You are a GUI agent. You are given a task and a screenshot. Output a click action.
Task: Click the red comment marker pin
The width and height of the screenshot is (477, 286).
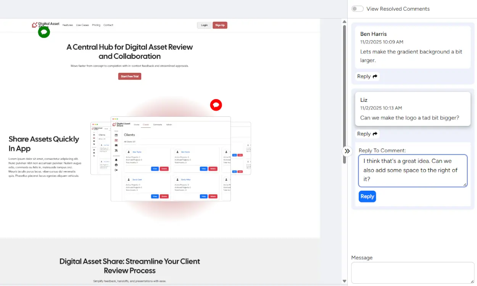(x=216, y=105)
